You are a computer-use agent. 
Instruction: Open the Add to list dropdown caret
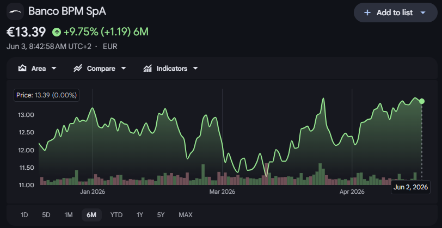pos(422,13)
